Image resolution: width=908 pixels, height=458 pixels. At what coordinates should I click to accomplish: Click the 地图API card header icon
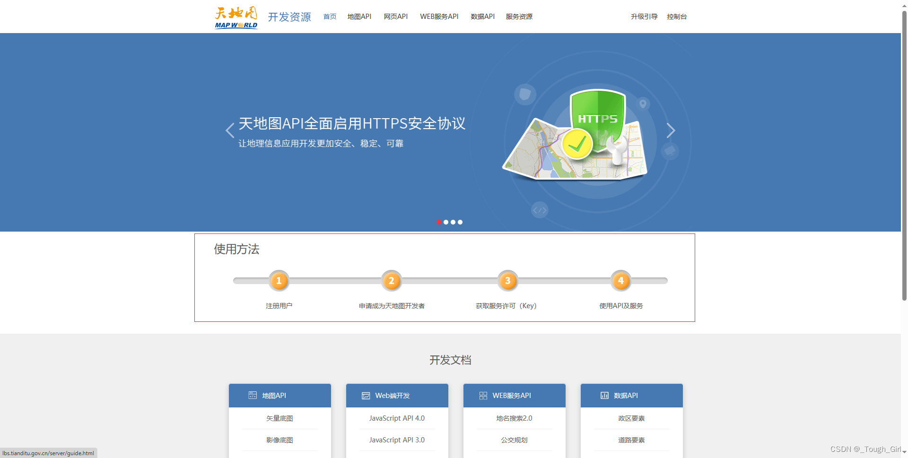253,396
